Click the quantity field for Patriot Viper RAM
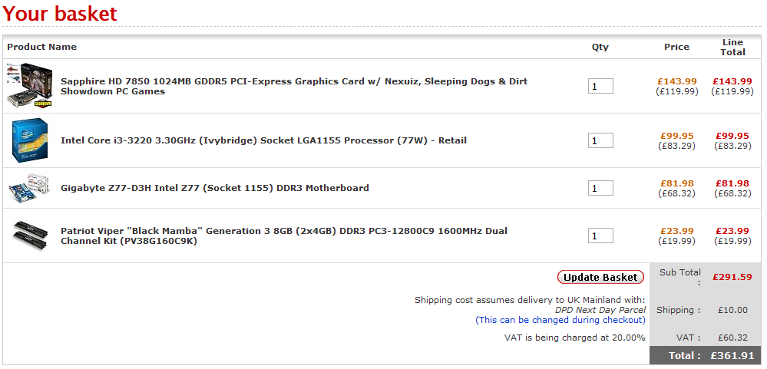The width and height of the screenshot is (767, 369). [600, 236]
